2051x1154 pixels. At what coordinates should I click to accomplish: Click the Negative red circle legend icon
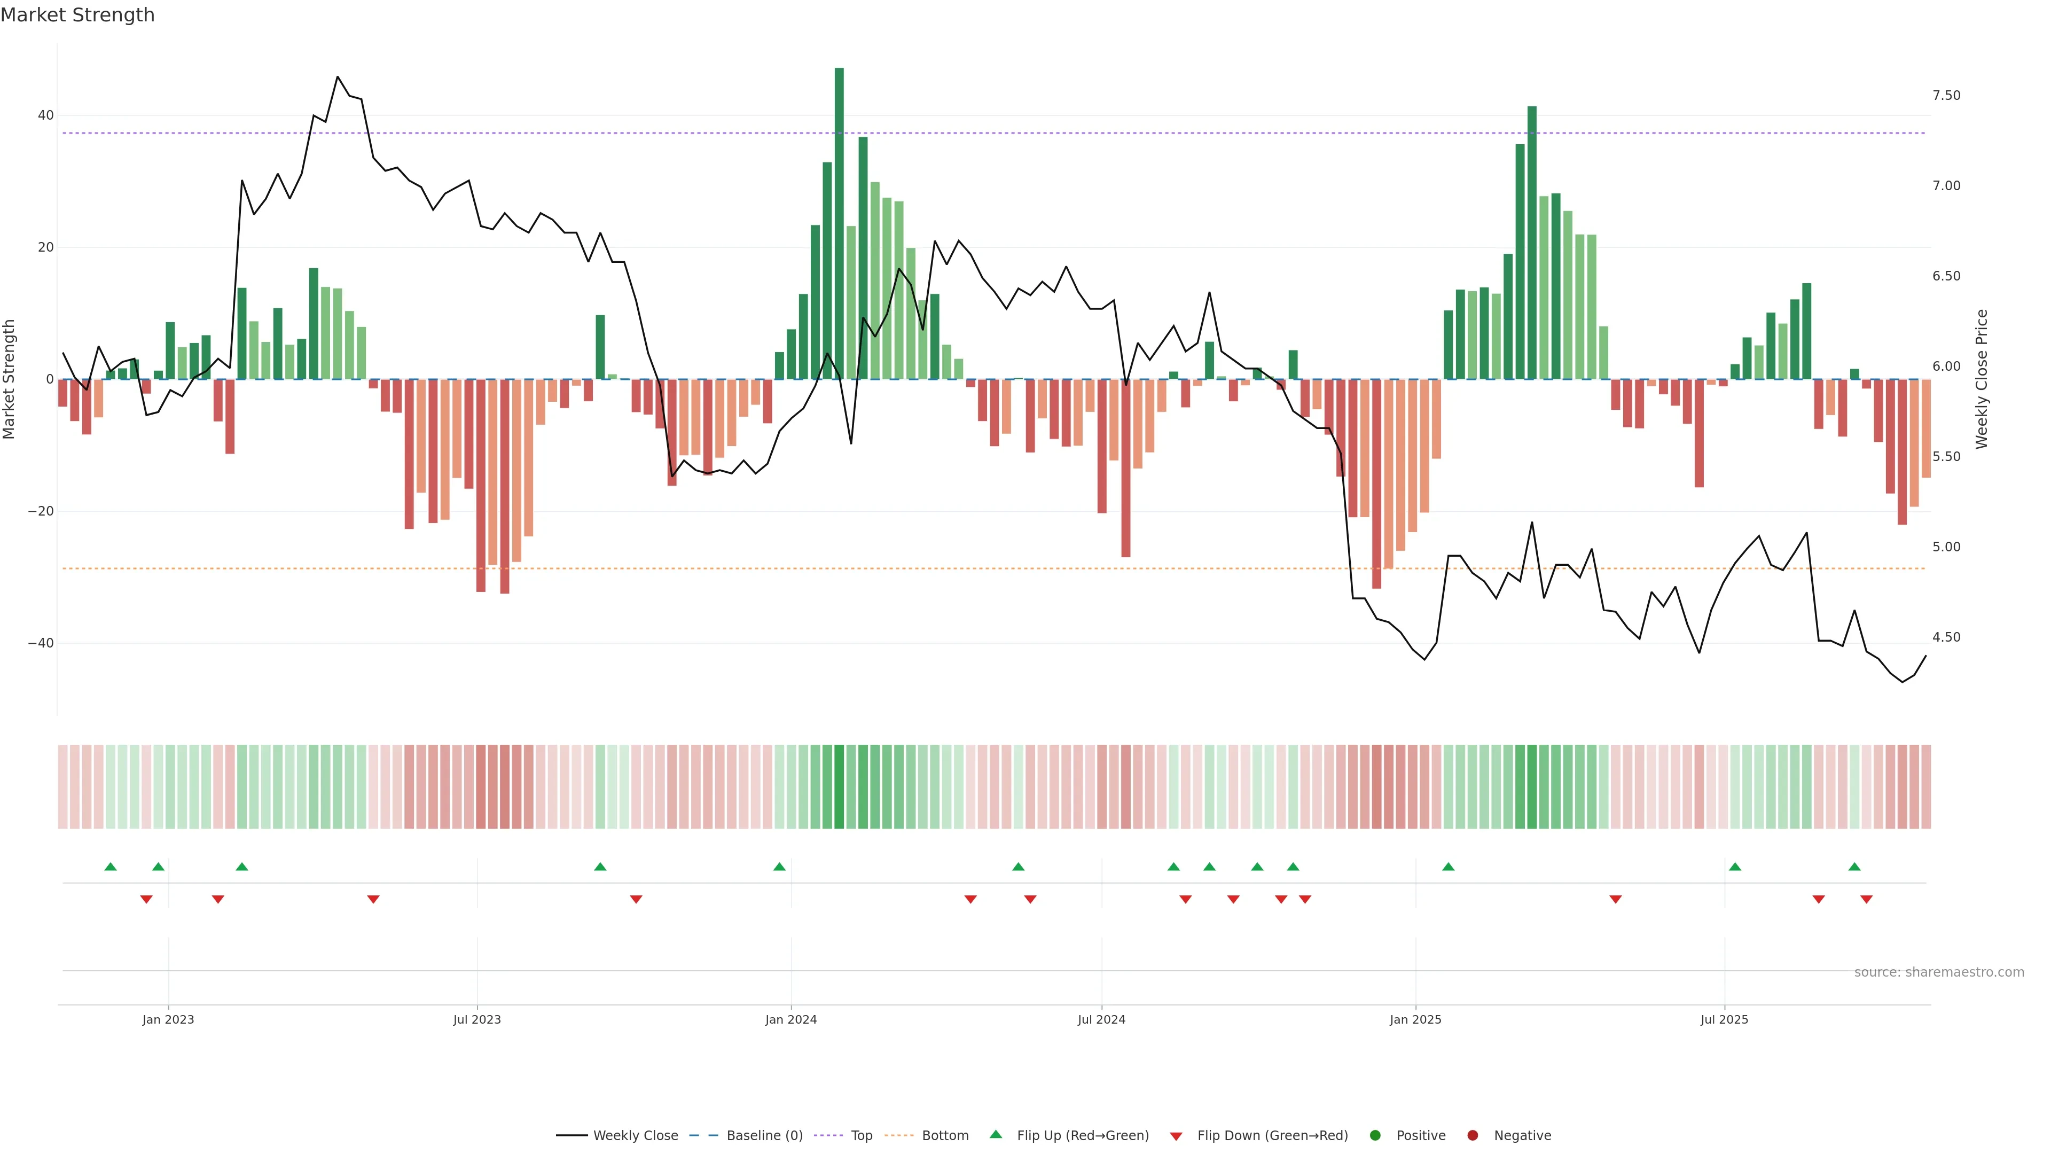point(1472,1136)
